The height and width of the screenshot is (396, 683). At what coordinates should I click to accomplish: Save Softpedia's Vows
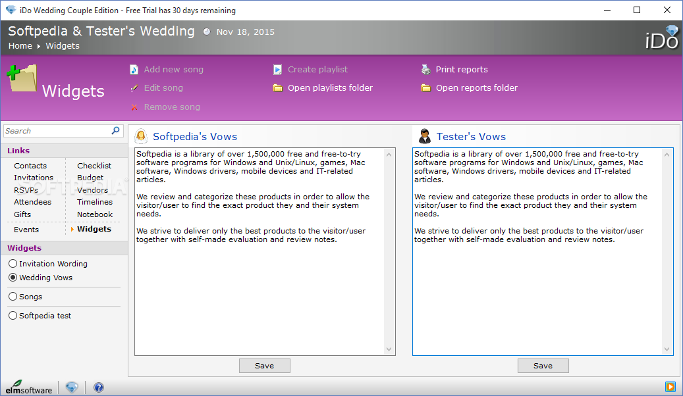(x=264, y=366)
